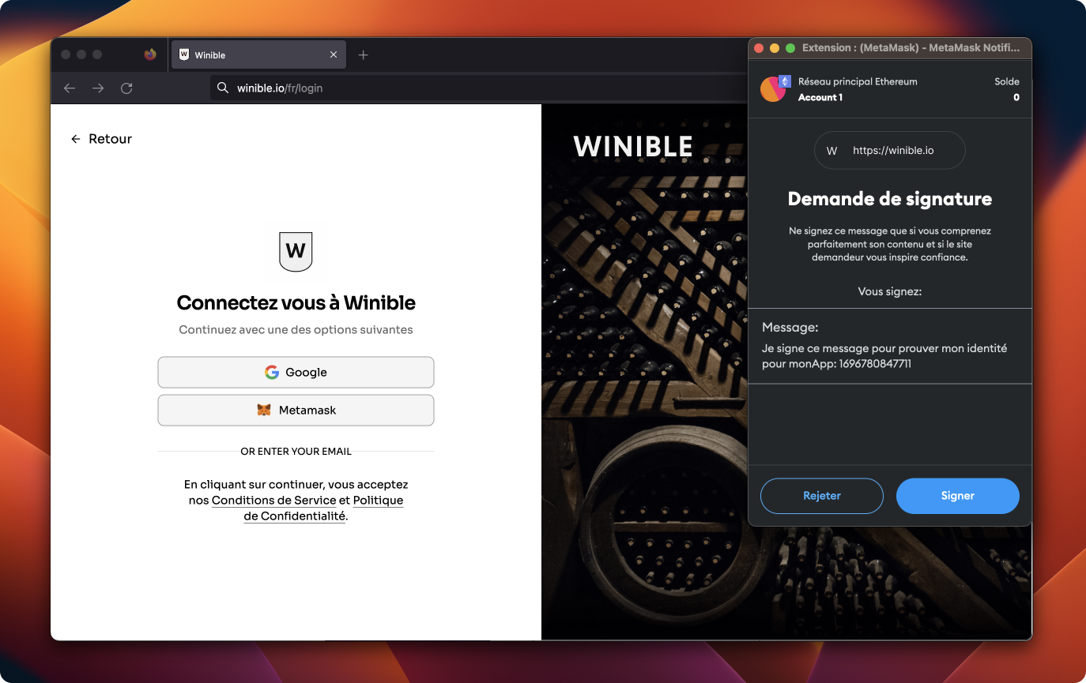Viewport: 1086px width, 683px height.
Task: Click the Metamask fox icon on the button
Action: click(264, 411)
